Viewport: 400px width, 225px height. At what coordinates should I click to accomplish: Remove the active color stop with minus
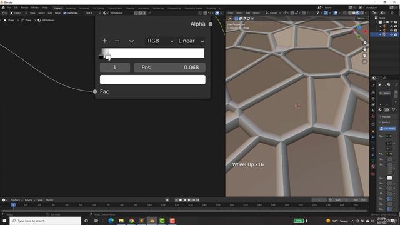pos(117,41)
